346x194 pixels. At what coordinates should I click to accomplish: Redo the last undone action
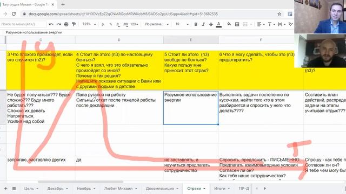tap(58, 24)
